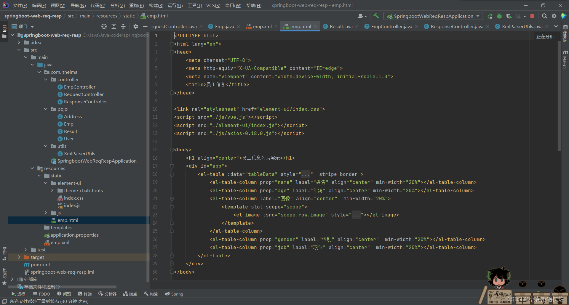Open the Maven side panel
This screenshot has height=305, width=569.
pos(565,60)
